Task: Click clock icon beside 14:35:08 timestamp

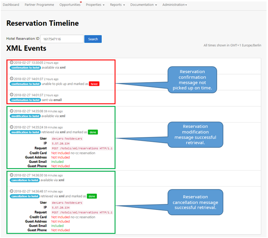Action: pyautogui.click(x=12, y=111)
